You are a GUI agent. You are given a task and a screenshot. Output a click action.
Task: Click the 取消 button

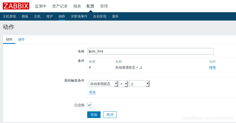pyautogui.click(x=110, y=115)
